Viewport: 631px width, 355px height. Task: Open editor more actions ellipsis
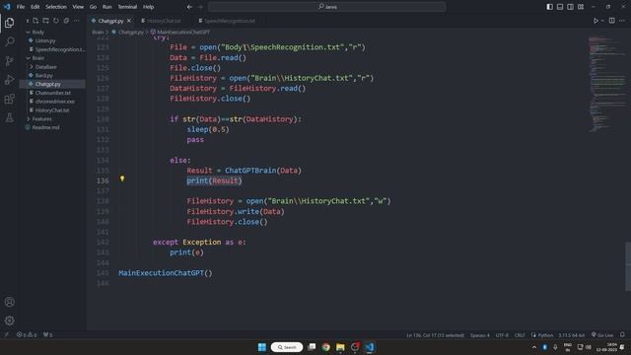622,21
